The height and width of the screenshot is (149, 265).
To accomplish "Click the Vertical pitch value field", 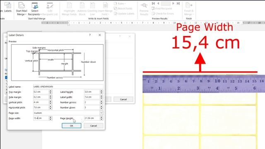I will [x=41, y=102].
